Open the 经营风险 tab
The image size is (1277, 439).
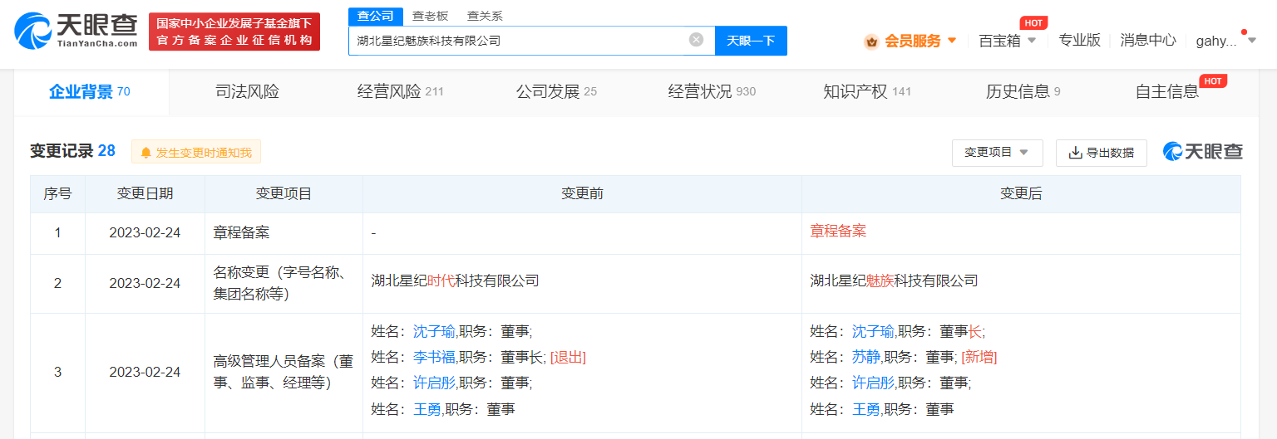[401, 92]
